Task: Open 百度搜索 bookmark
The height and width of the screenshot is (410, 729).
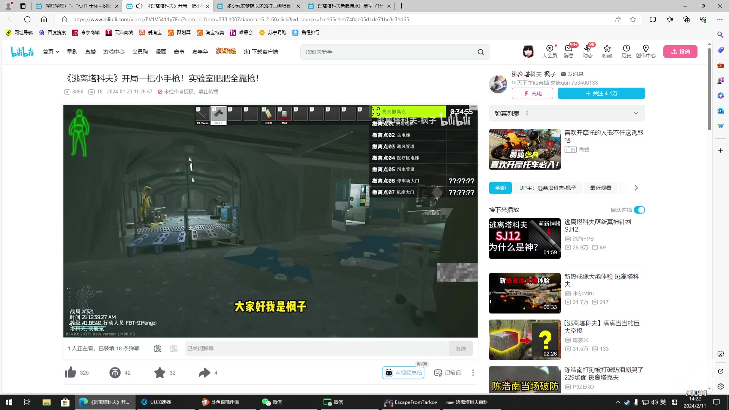Action: [53, 33]
